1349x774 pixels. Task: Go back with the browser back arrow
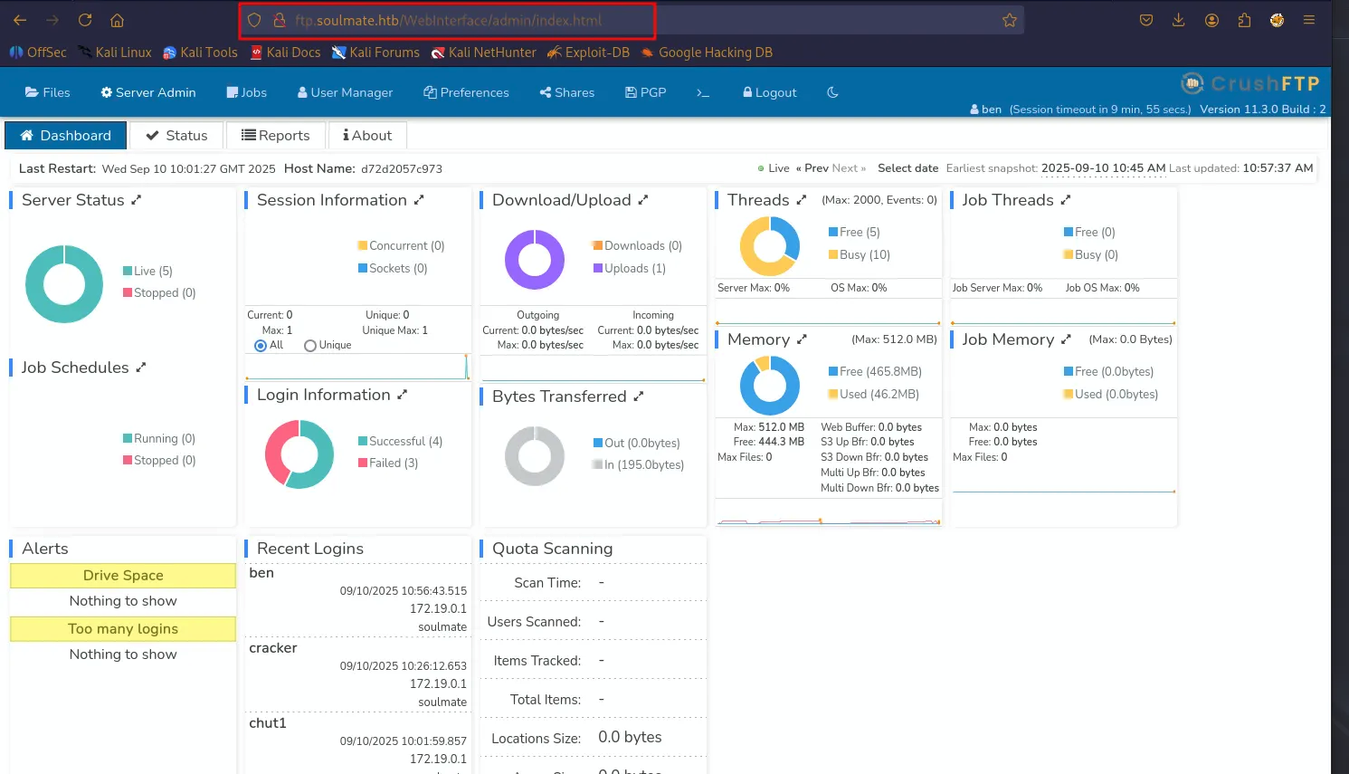(20, 20)
